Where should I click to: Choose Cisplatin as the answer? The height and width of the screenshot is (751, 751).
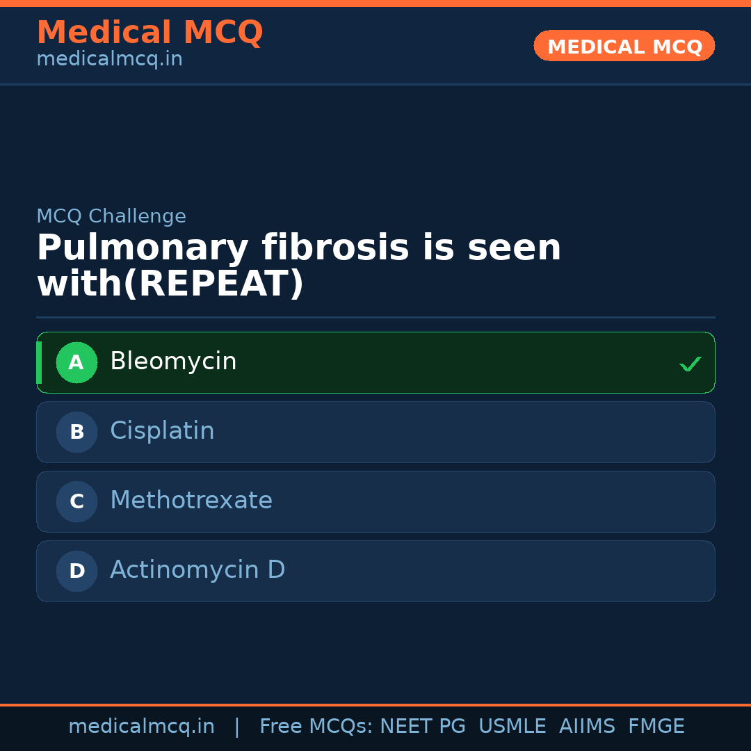click(x=375, y=432)
